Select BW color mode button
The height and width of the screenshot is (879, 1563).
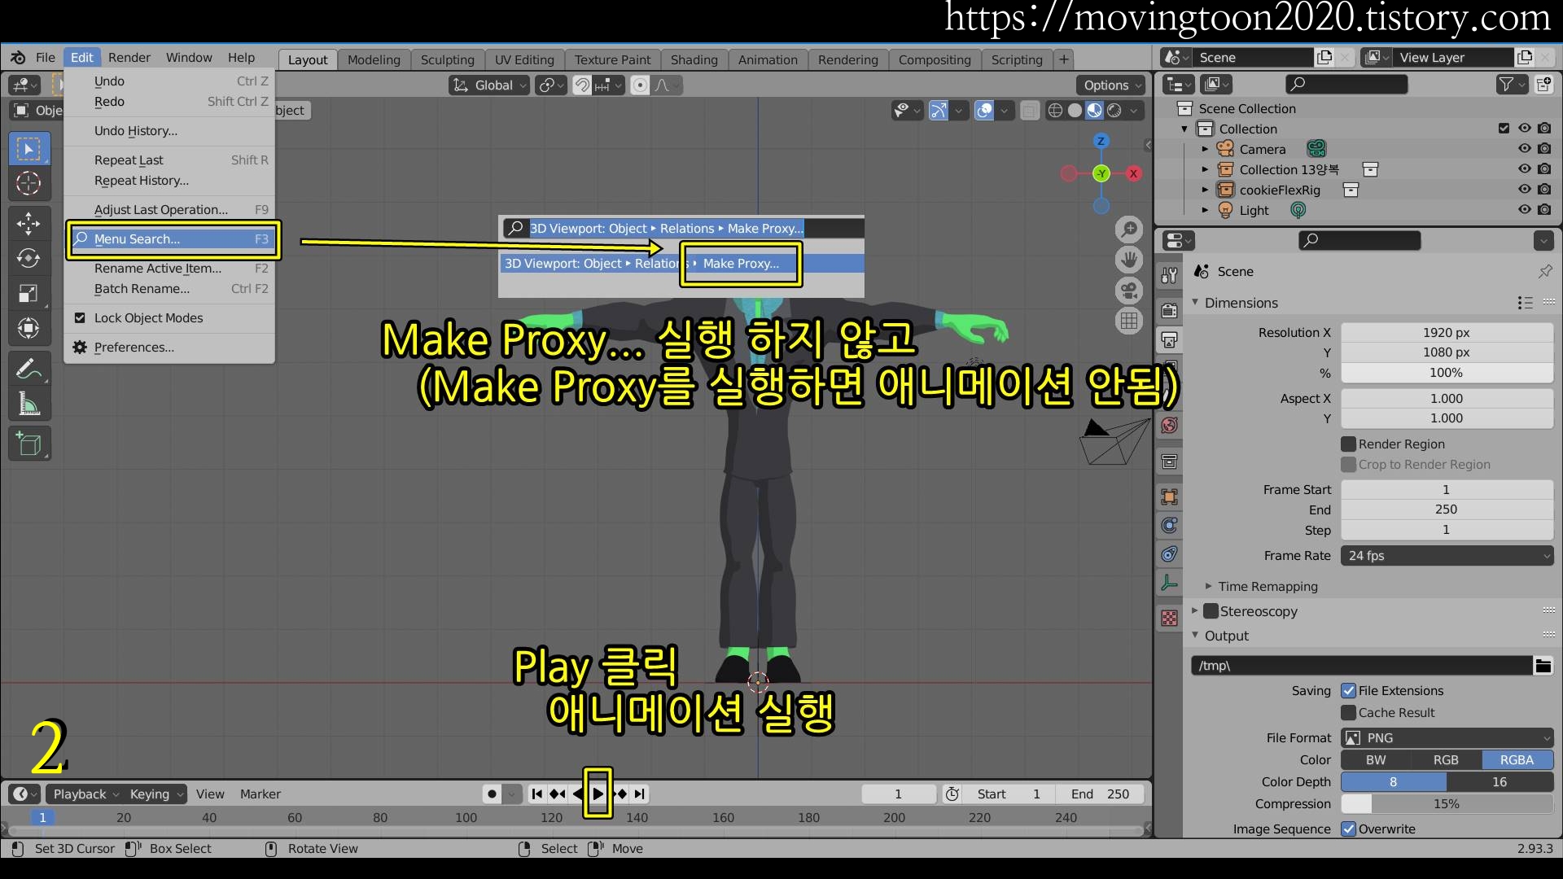pos(1376,760)
